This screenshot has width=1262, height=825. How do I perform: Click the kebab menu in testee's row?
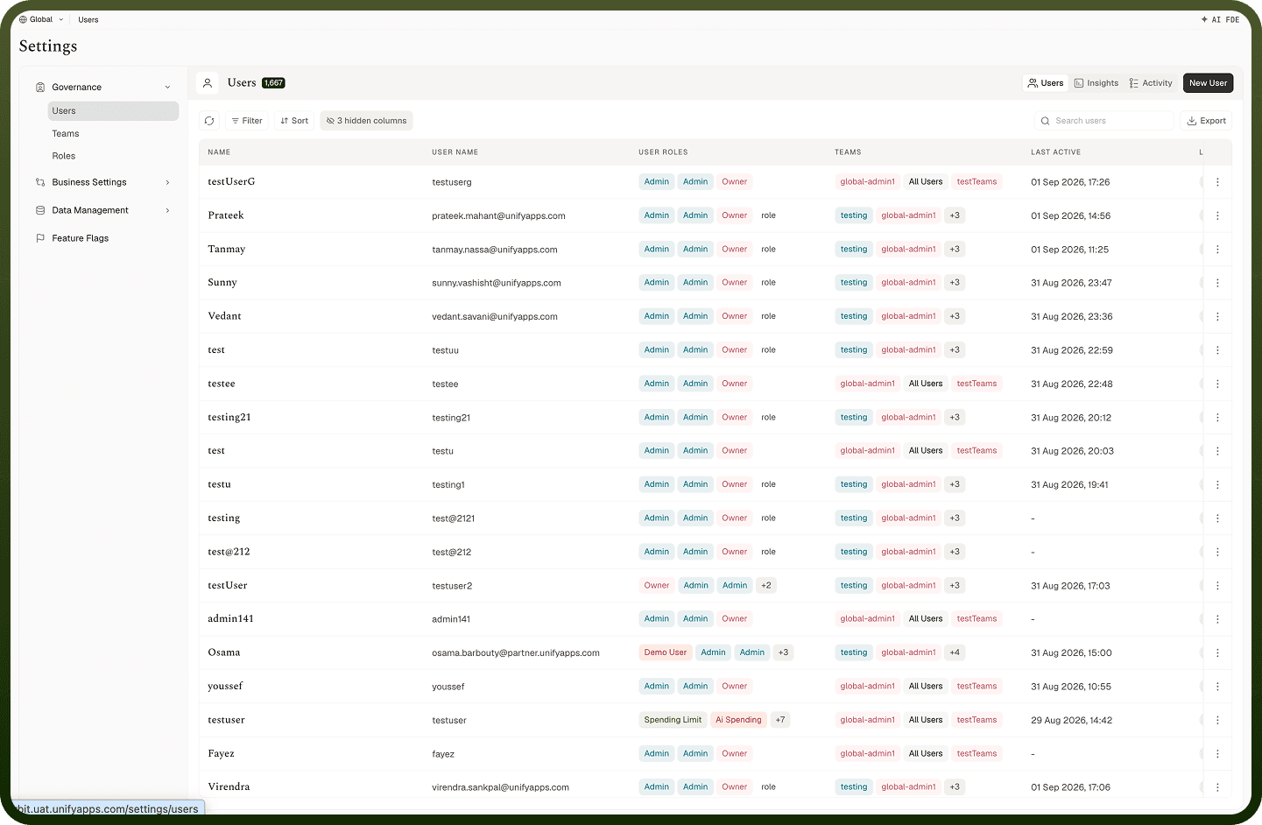point(1217,384)
